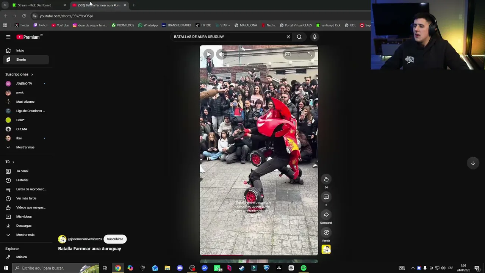Show hidden system tray icons

point(413,268)
